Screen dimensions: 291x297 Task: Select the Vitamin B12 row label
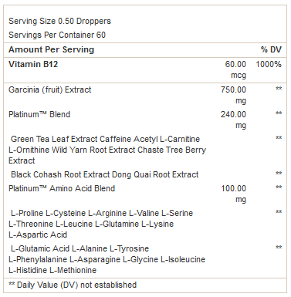tap(33, 64)
